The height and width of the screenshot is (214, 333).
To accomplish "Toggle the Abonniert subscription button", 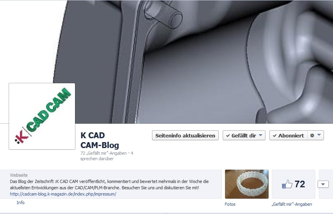I will 288,135.
